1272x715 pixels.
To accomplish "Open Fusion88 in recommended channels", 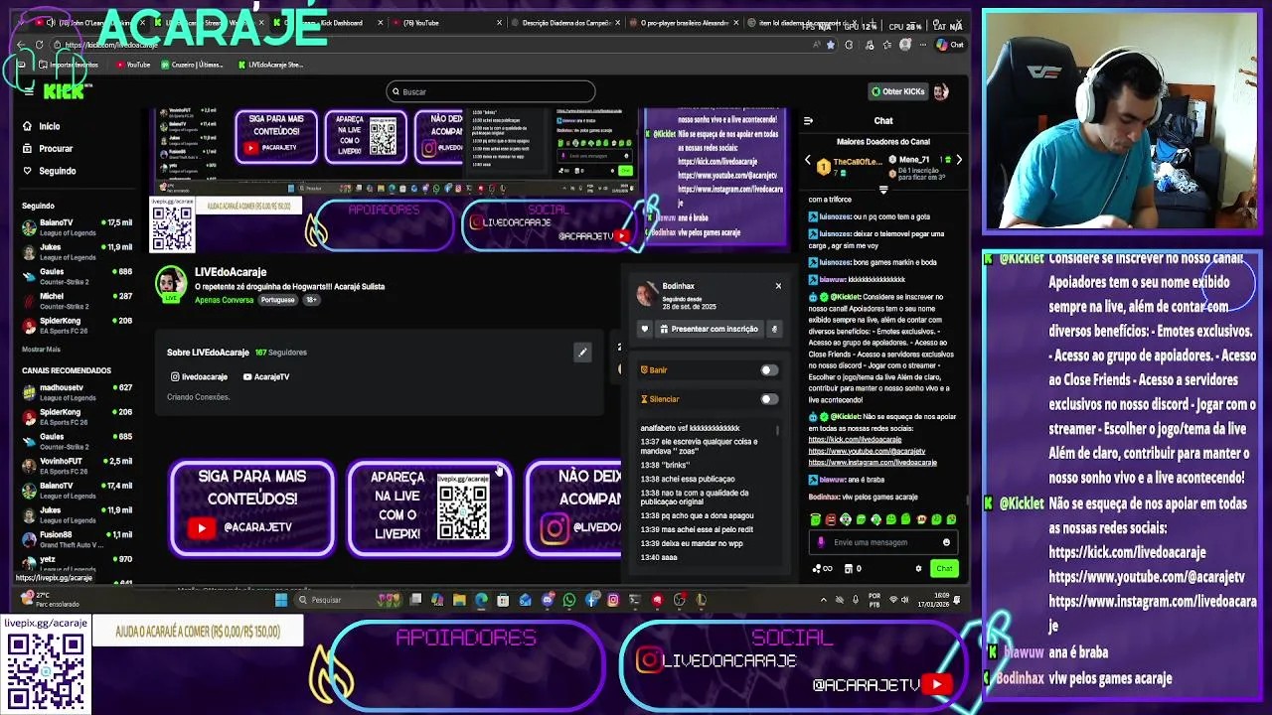I will (x=78, y=539).
